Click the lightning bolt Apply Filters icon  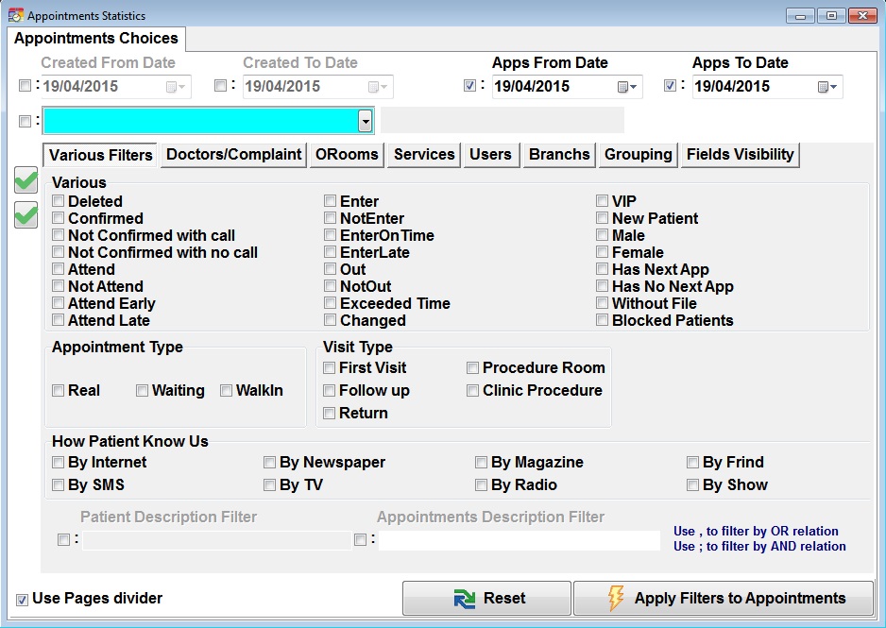(616, 599)
